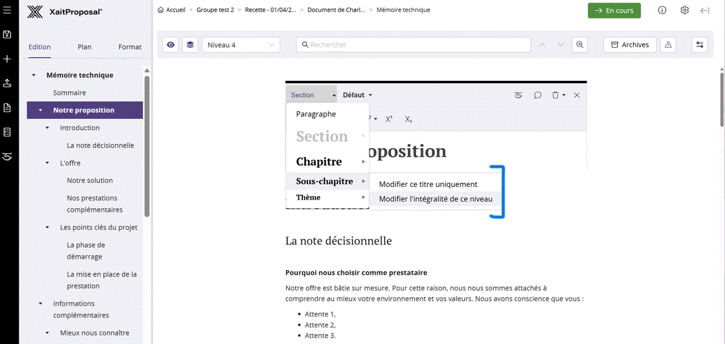
Task: Select Notre solution in outline tree
Action: pos(90,180)
